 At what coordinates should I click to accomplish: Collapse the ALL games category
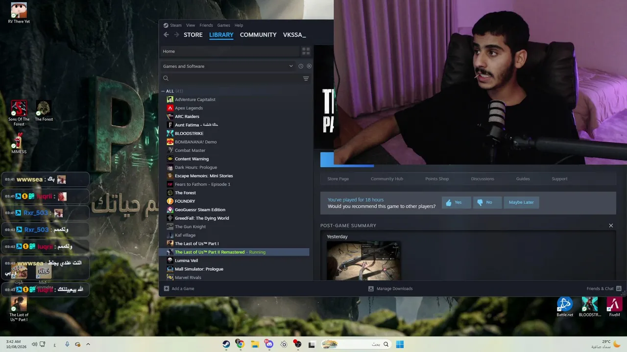coord(164,91)
